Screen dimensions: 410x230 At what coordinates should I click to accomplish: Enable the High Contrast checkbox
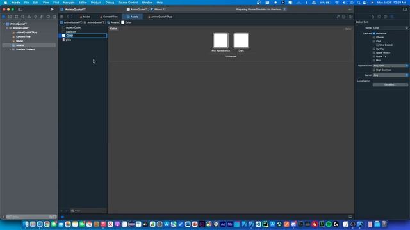point(374,70)
